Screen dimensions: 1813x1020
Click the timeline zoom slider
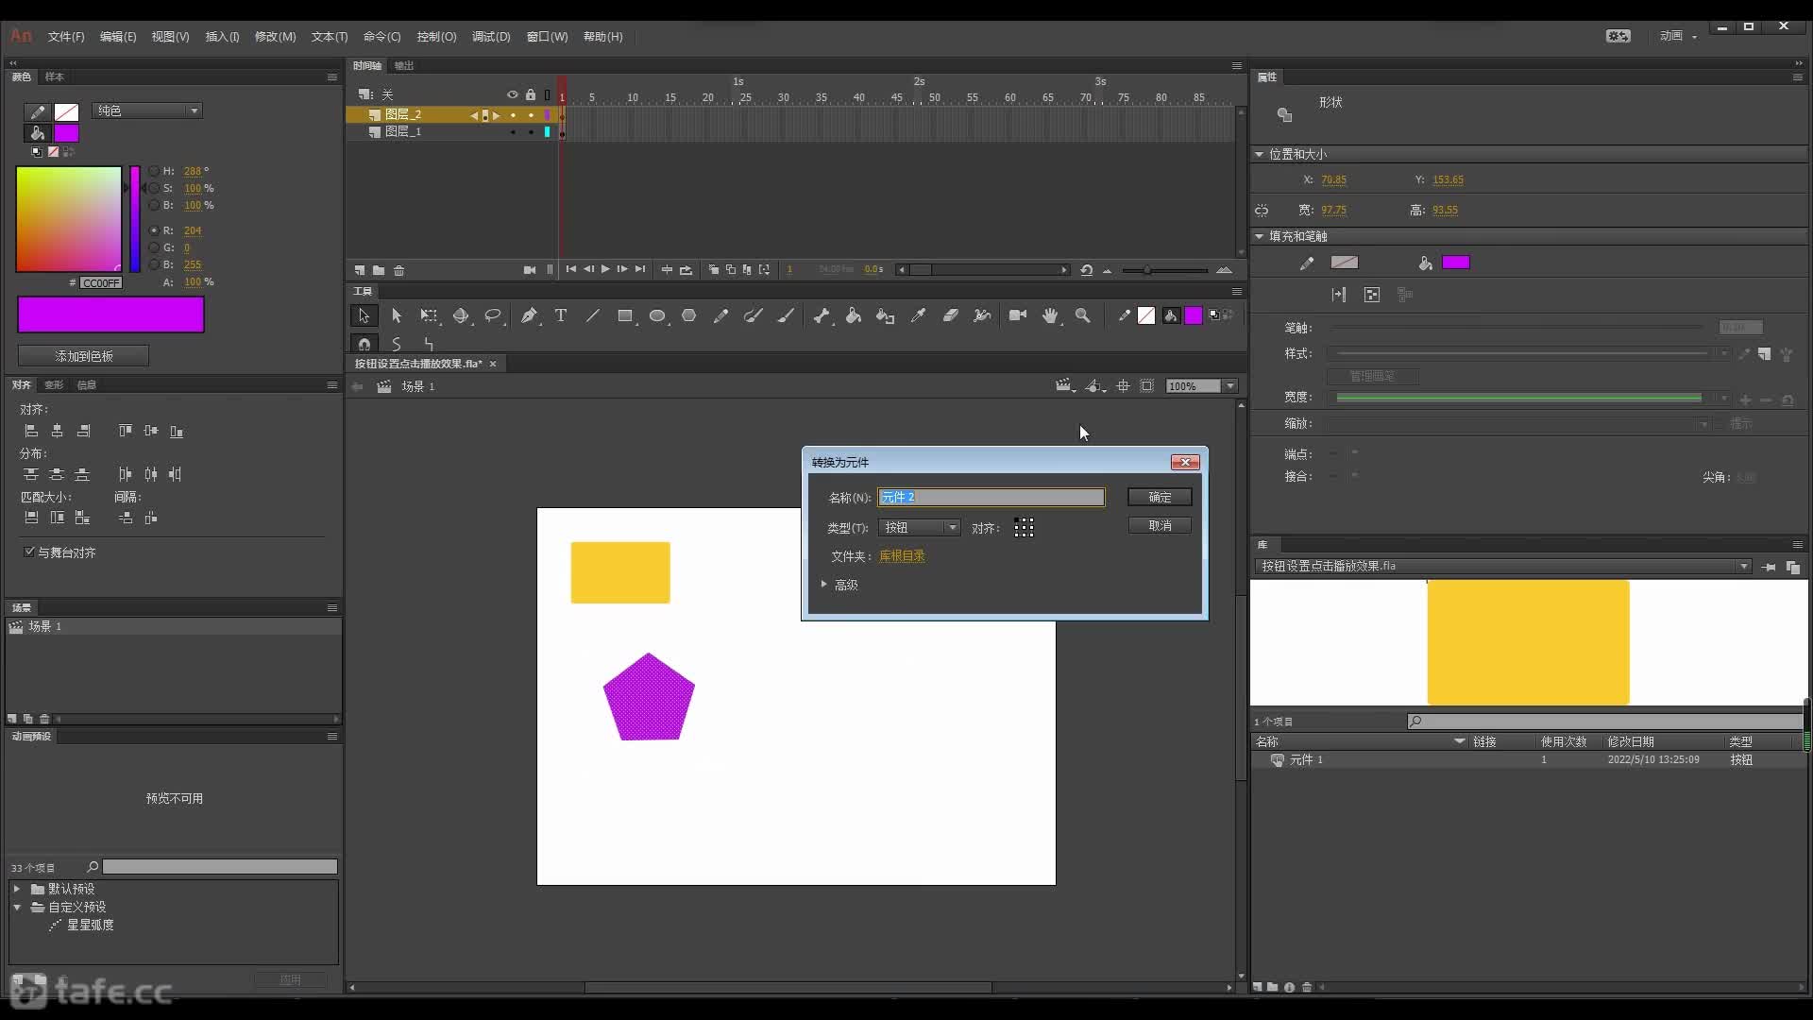tap(1164, 270)
